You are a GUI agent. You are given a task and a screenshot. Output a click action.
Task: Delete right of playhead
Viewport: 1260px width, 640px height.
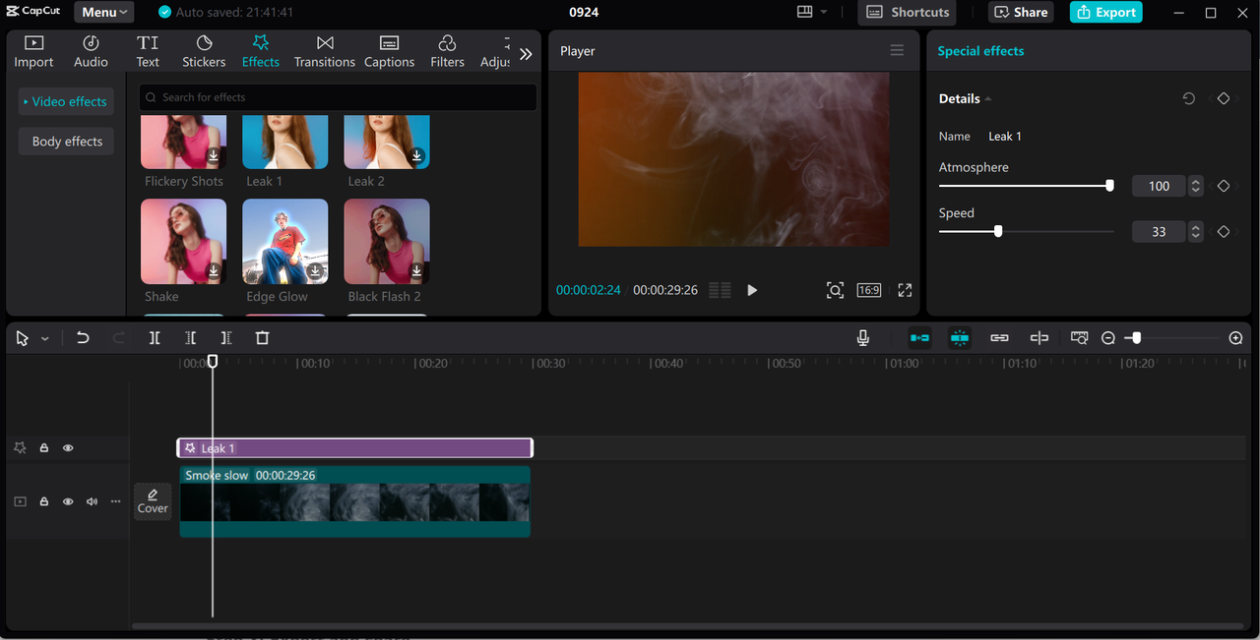pyautogui.click(x=225, y=338)
